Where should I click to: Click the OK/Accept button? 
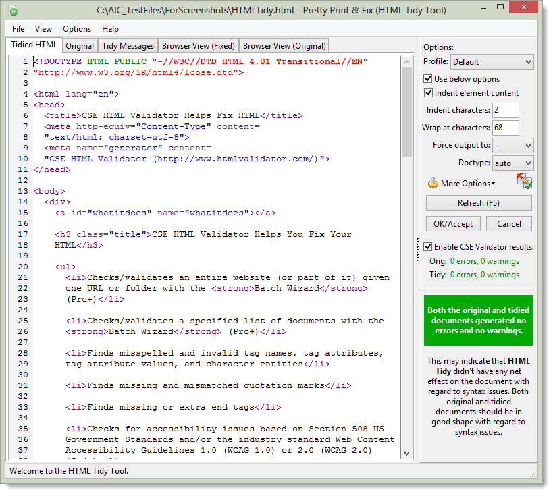coord(453,224)
